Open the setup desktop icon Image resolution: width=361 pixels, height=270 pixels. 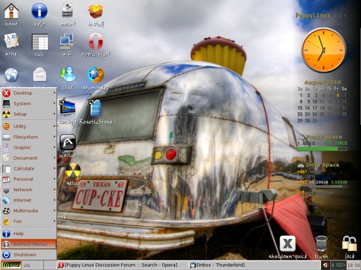click(73, 170)
